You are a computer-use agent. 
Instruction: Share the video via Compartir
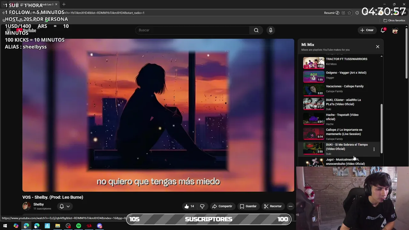tap(222, 206)
